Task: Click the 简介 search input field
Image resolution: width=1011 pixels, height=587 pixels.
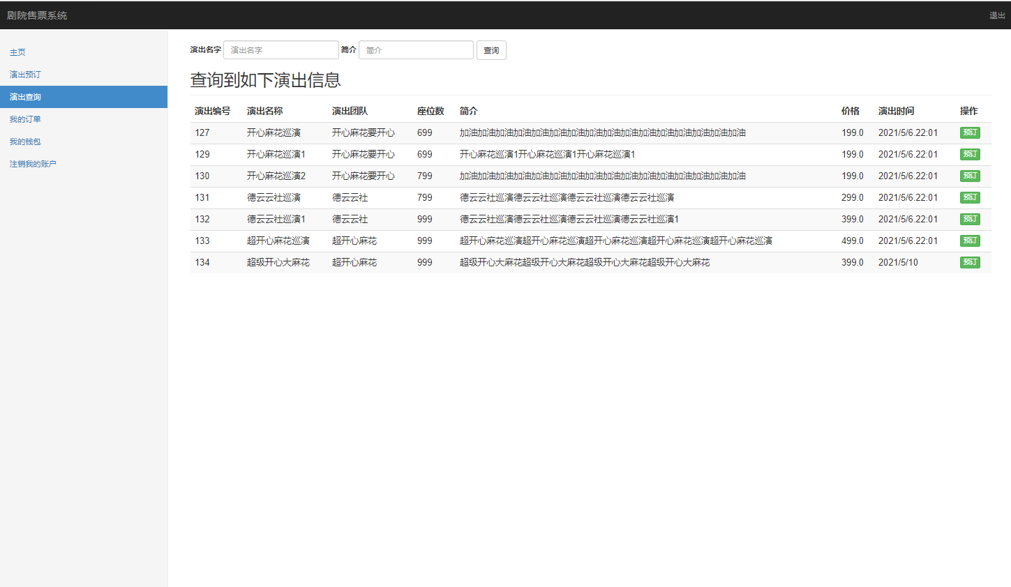Action: (416, 49)
